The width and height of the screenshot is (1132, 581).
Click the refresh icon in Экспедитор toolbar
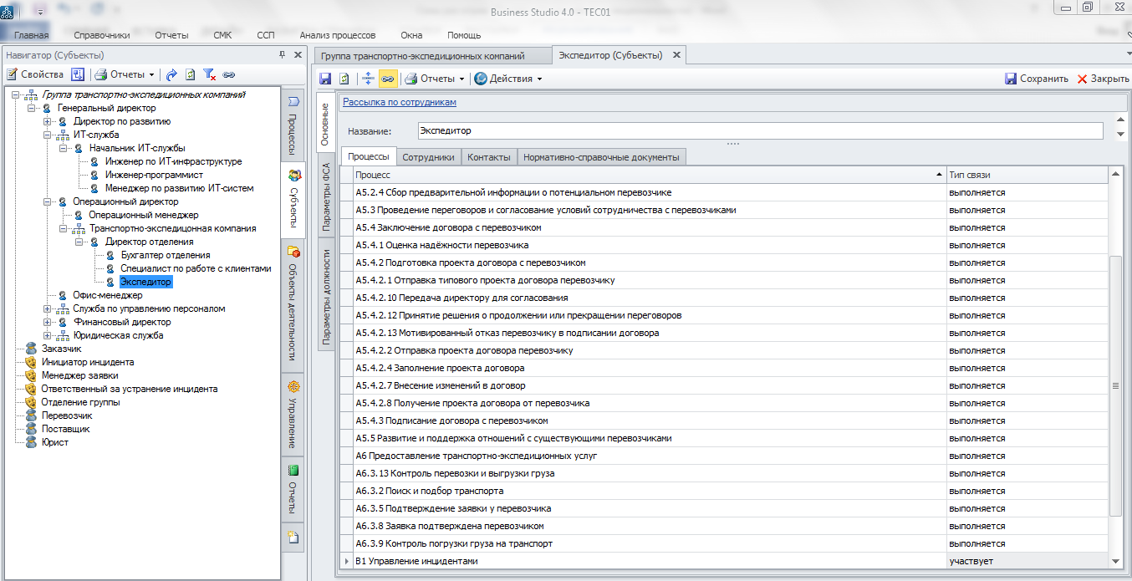tap(344, 79)
